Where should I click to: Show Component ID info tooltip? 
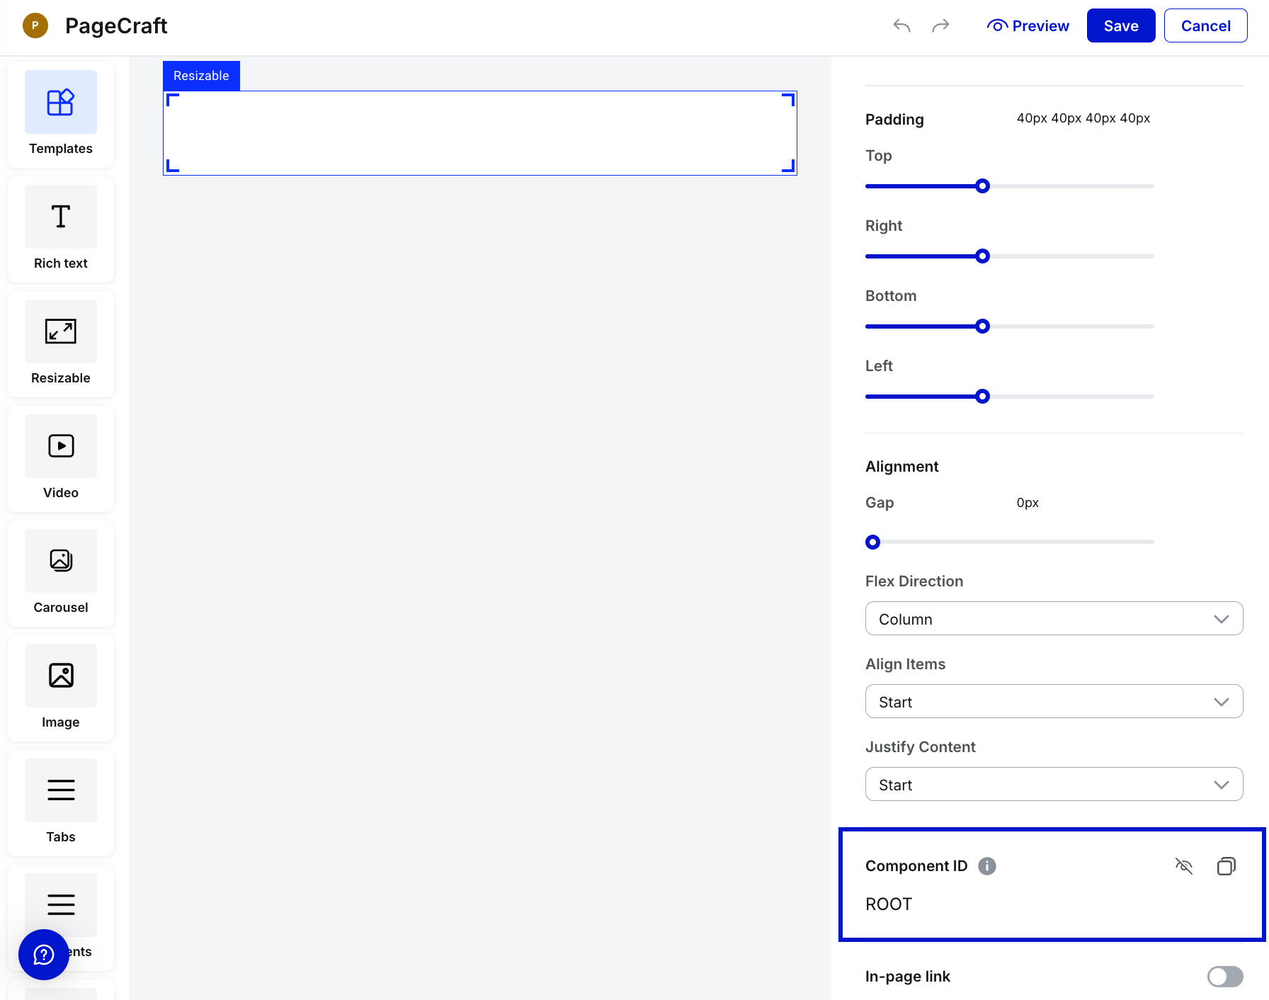click(987, 866)
